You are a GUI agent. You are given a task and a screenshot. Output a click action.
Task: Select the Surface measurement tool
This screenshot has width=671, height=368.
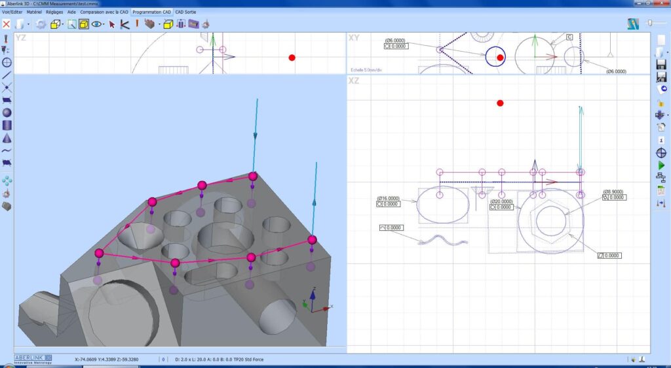pos(7,163)
